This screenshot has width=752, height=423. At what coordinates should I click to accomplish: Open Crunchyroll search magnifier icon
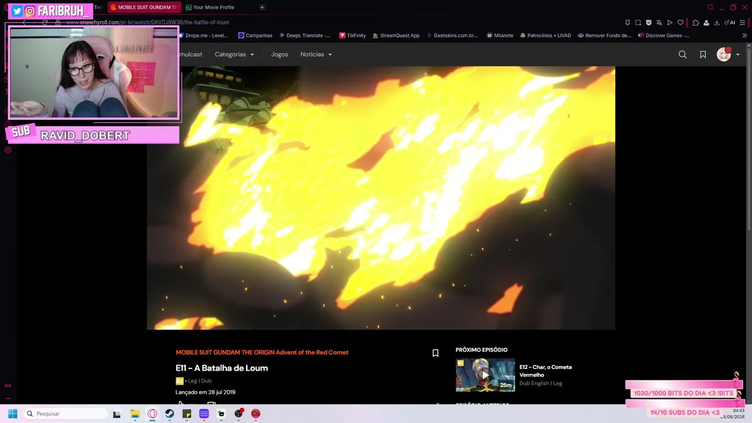[x=683, y=55]
